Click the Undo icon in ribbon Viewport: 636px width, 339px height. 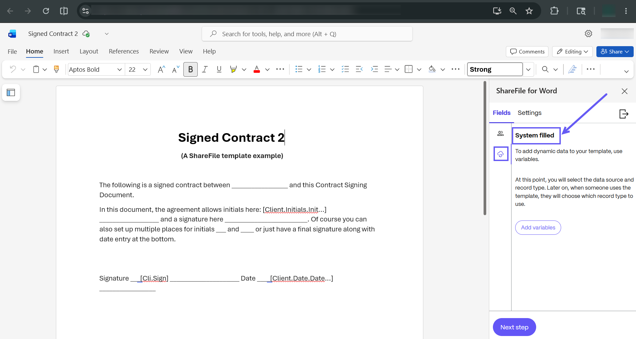click(13, 69)
